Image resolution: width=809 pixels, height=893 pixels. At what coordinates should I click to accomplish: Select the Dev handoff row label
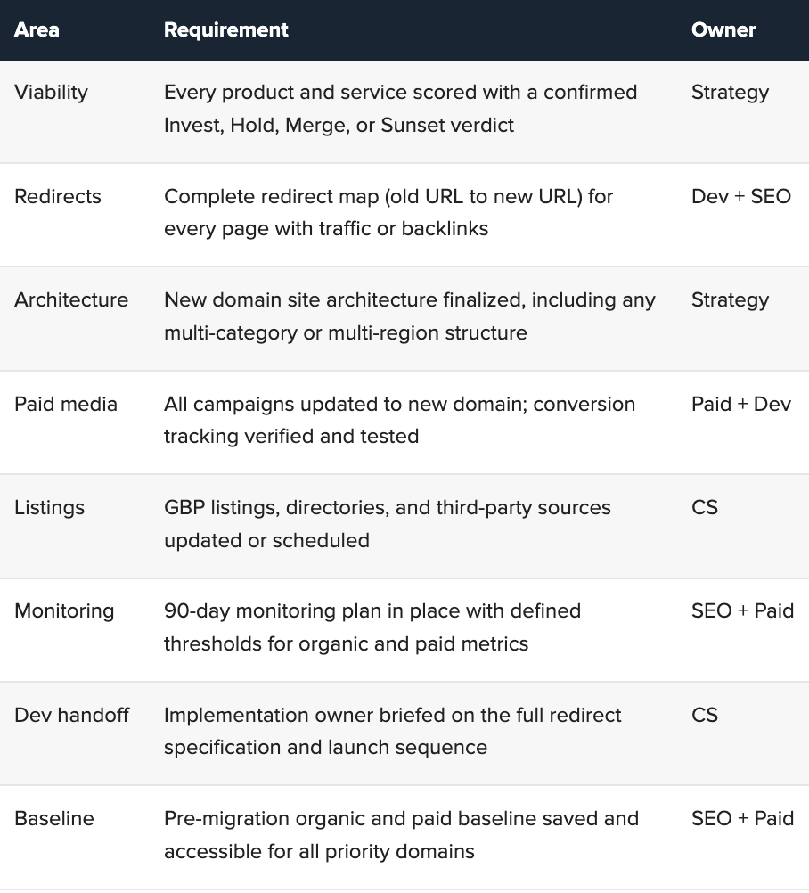[x=72, y=716]
